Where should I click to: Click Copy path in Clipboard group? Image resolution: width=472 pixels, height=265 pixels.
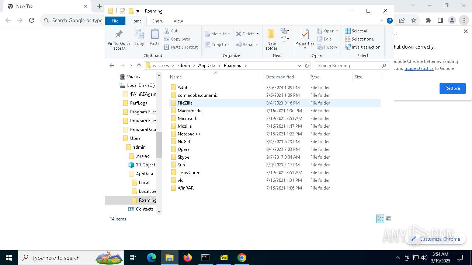tap(177, 39)
